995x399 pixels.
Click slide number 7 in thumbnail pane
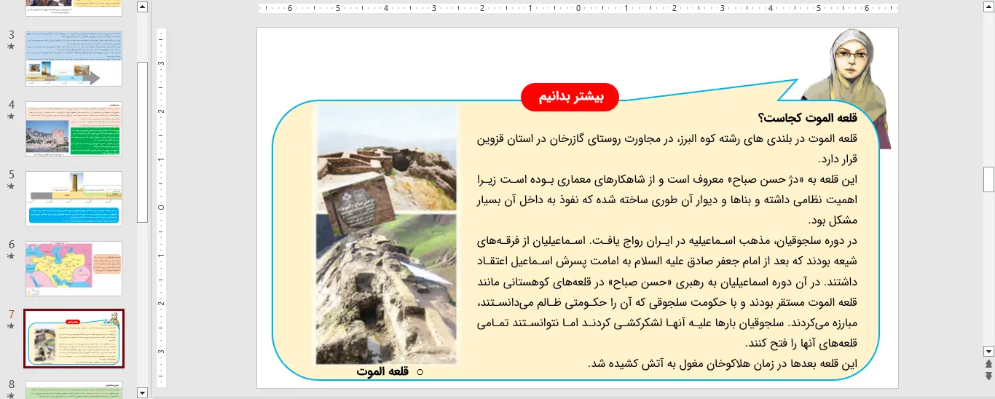(x=11, y=315)
